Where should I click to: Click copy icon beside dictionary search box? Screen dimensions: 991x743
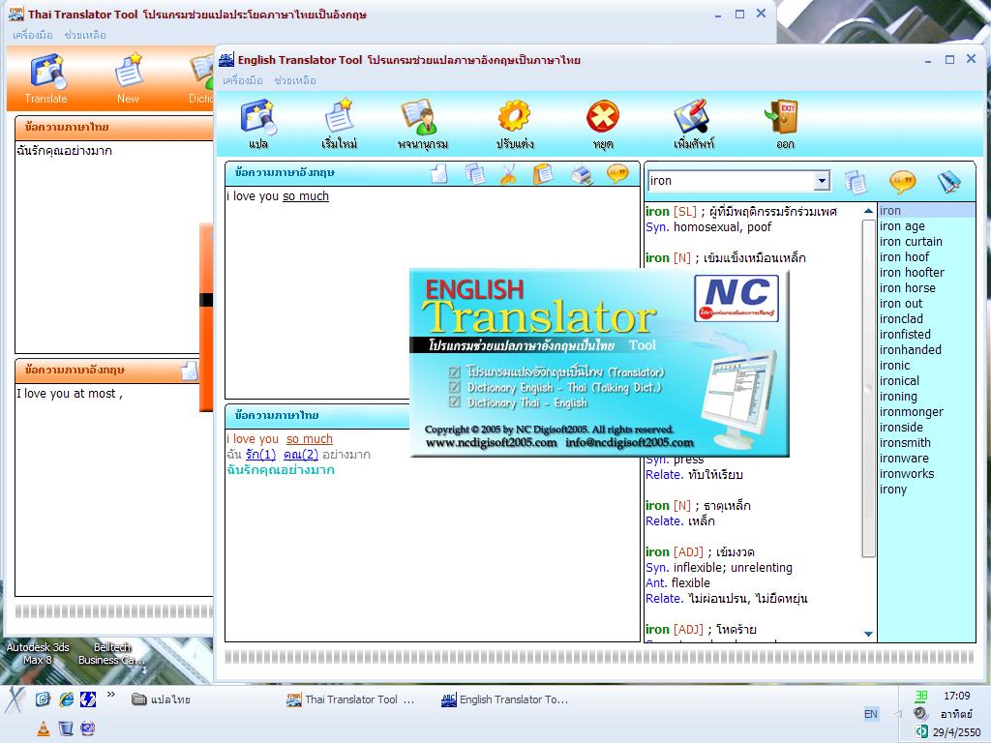856,182
